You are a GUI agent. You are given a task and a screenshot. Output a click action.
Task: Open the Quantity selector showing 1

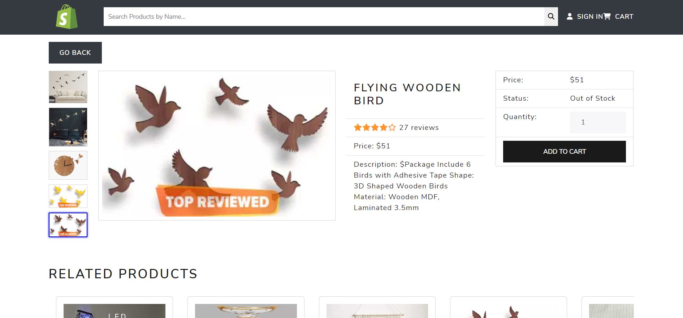click(x=598, y=122)
